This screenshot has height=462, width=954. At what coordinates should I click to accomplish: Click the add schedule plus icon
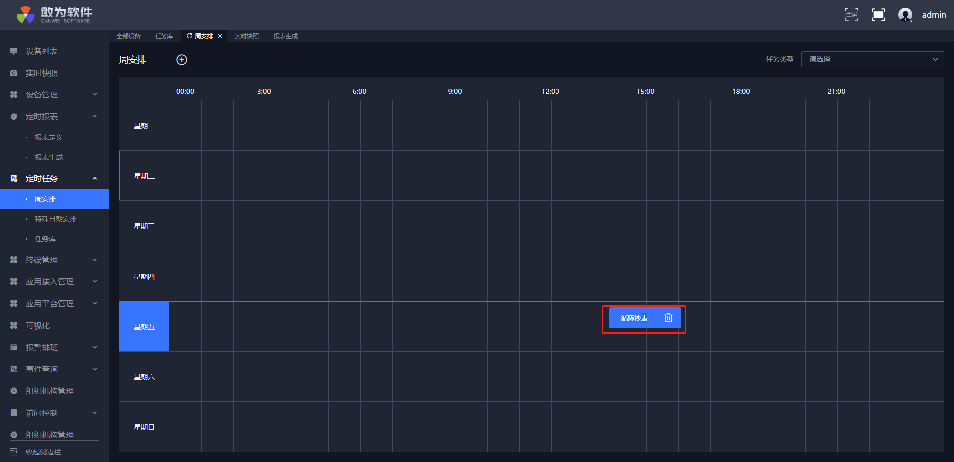[x=182, y=60]
